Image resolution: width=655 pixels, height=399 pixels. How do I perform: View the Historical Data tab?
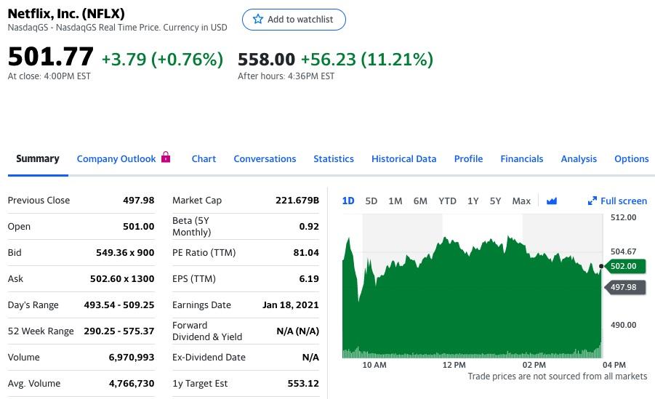coord(404,158)
